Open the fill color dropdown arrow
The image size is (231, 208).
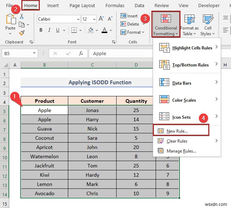(97, 30)
